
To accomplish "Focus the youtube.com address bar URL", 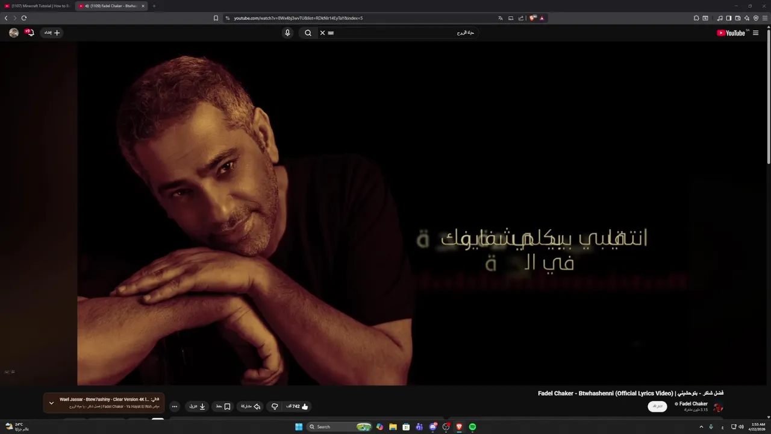I will click(298, 18).
